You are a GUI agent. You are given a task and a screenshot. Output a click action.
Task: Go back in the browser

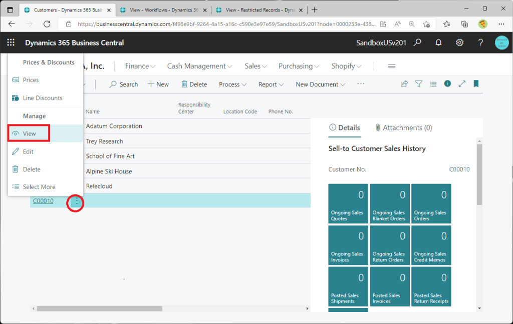click(x=12, y=24)
